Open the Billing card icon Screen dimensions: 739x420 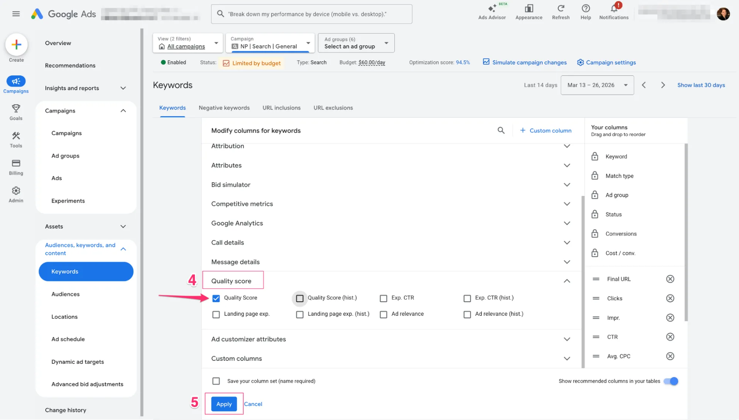pyautogui.click(x=16, y=163)
